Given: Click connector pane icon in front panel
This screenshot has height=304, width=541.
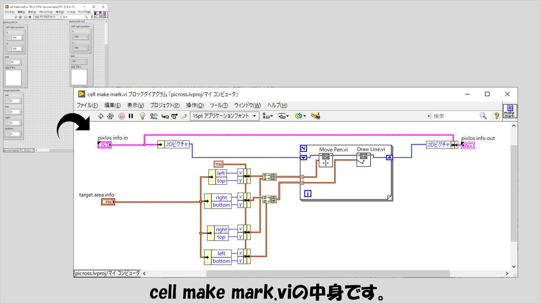Looking at the screenshot, I should [97, 15].
